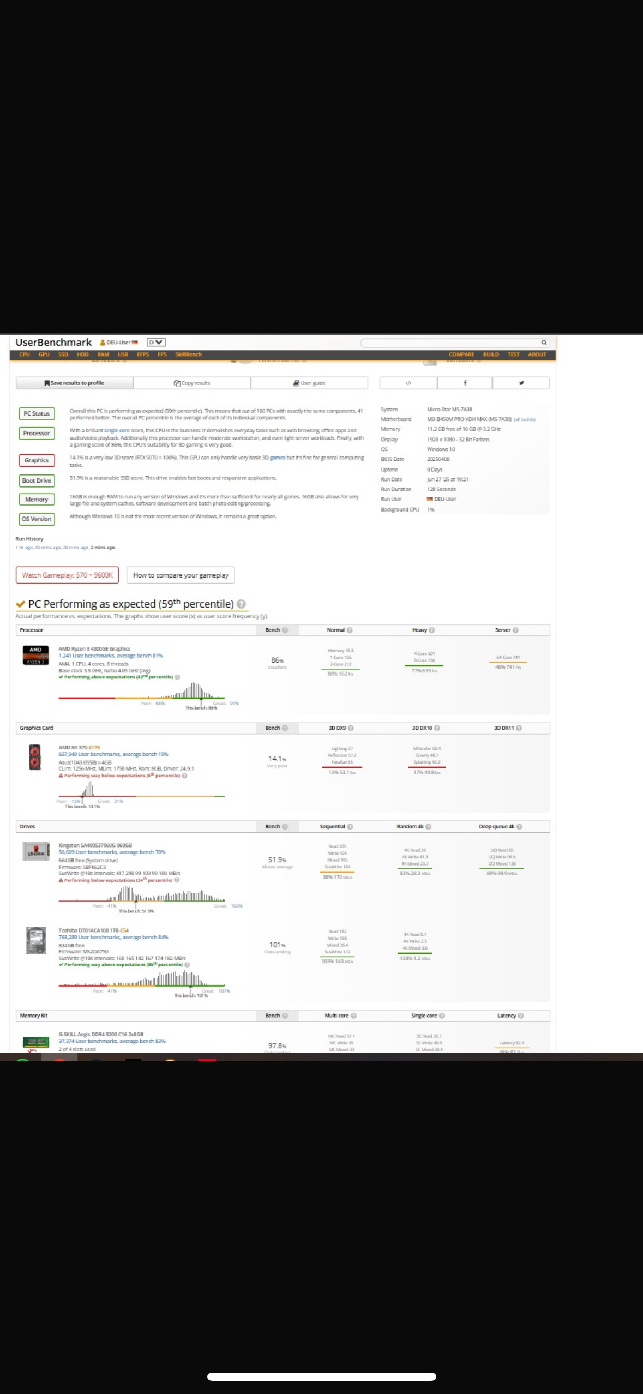Viewport: 643px width, 1394px height.
Task: Open the UserBenchmark home logo link
Action: point(53,342)
